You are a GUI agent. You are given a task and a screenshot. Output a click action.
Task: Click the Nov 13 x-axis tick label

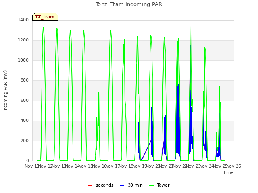59,166
